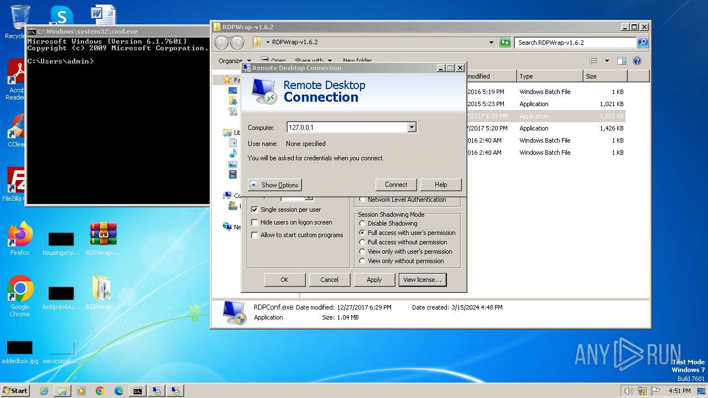
Task: Toggle the Explorer preview pane icon
Action: click(x=622, y=61)
